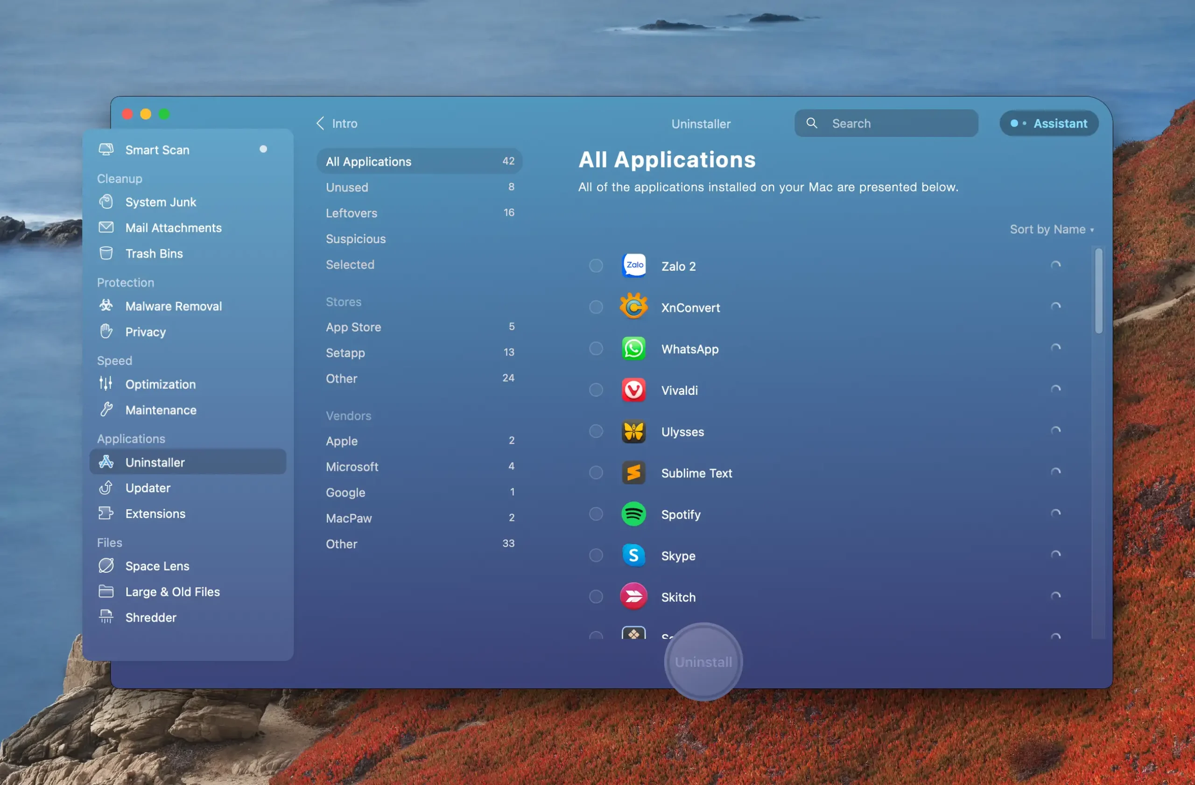Click the Spotify app icon

pos(633,514)
